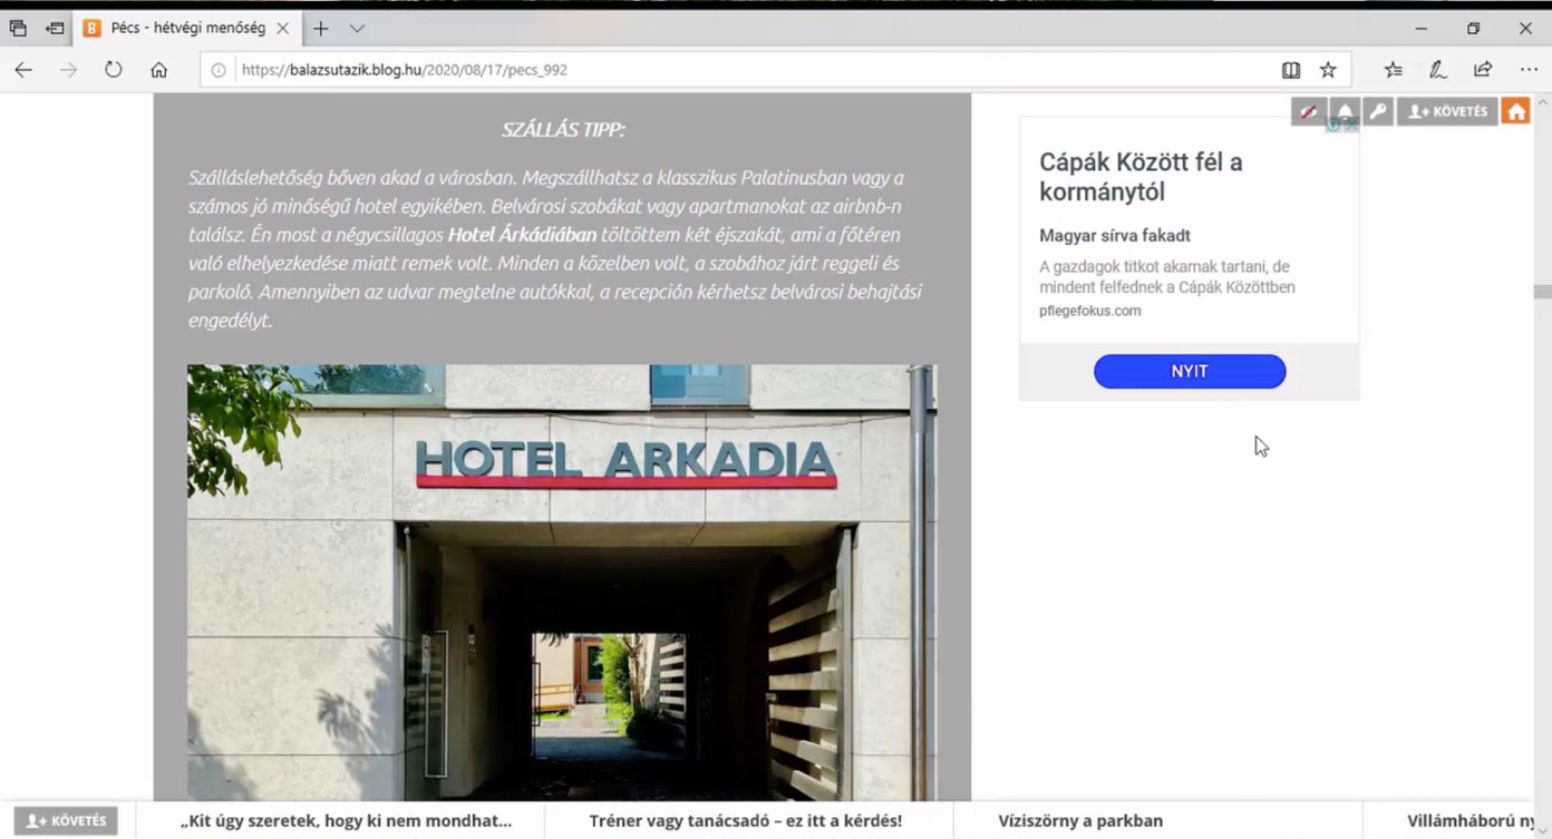View site information icon in address bar
The height and width of the screenshot is (839, 1552).
[219, 70]
